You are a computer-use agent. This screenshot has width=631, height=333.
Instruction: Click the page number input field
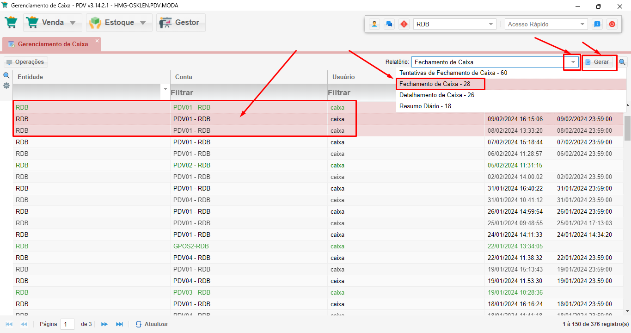[67, 324]
